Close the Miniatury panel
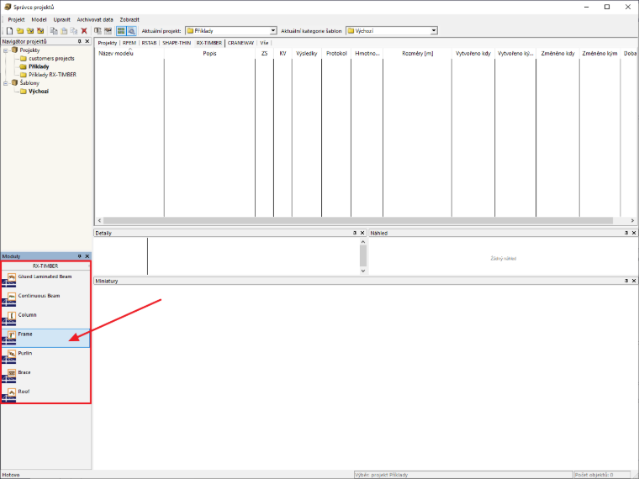The height and width of the screenshot is (479, 639). pos(634,281)
